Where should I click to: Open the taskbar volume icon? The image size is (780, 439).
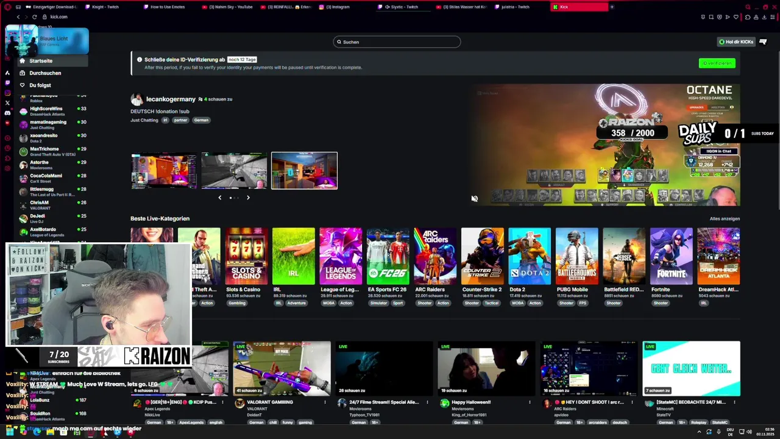click(749, 432)
